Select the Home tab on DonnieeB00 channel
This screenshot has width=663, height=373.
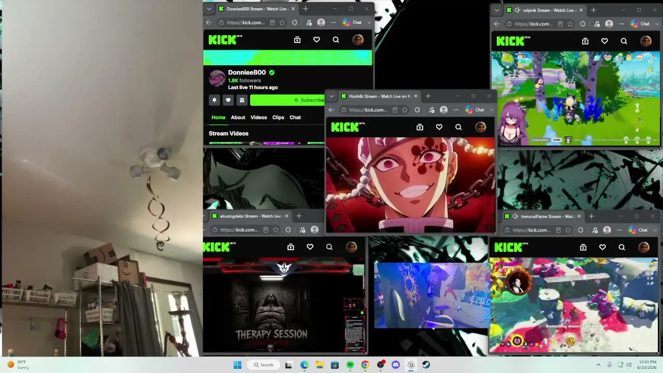(x=218, y=118)
